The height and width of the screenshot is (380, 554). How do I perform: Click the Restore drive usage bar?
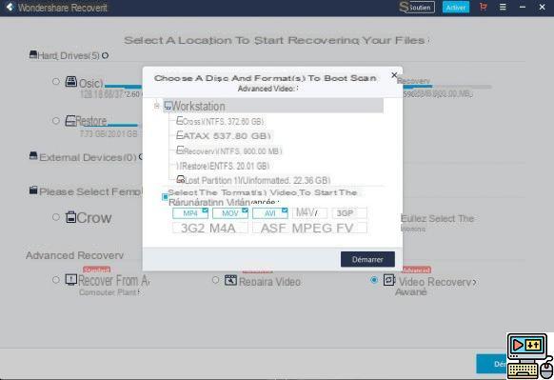coord(124,125)
